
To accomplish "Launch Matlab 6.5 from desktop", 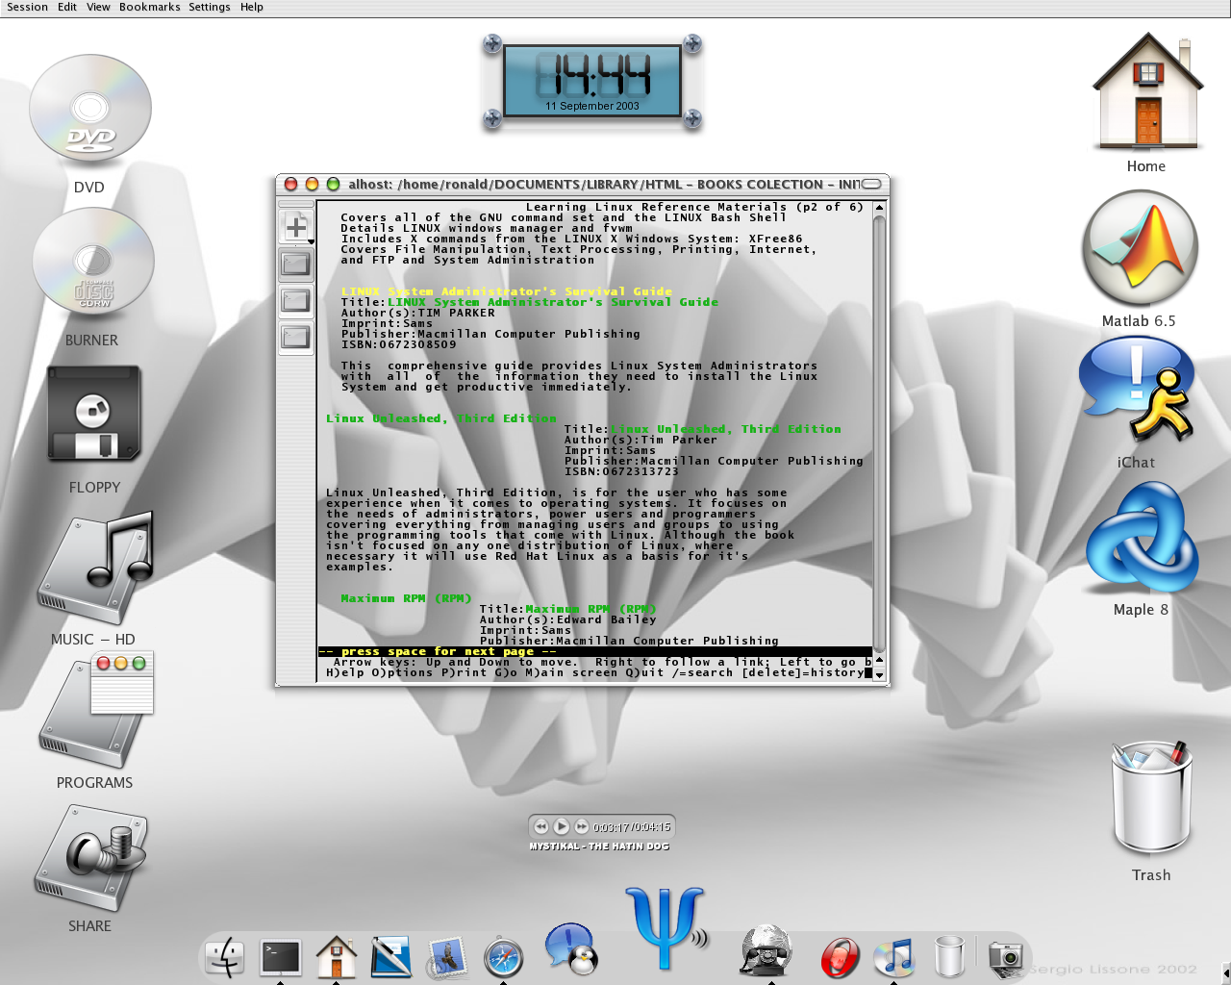I will [1140, 248].
